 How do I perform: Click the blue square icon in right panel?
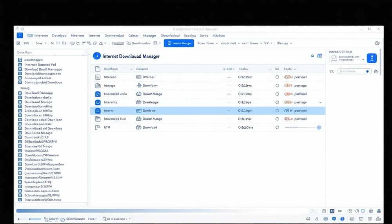[x=371, y=58]
